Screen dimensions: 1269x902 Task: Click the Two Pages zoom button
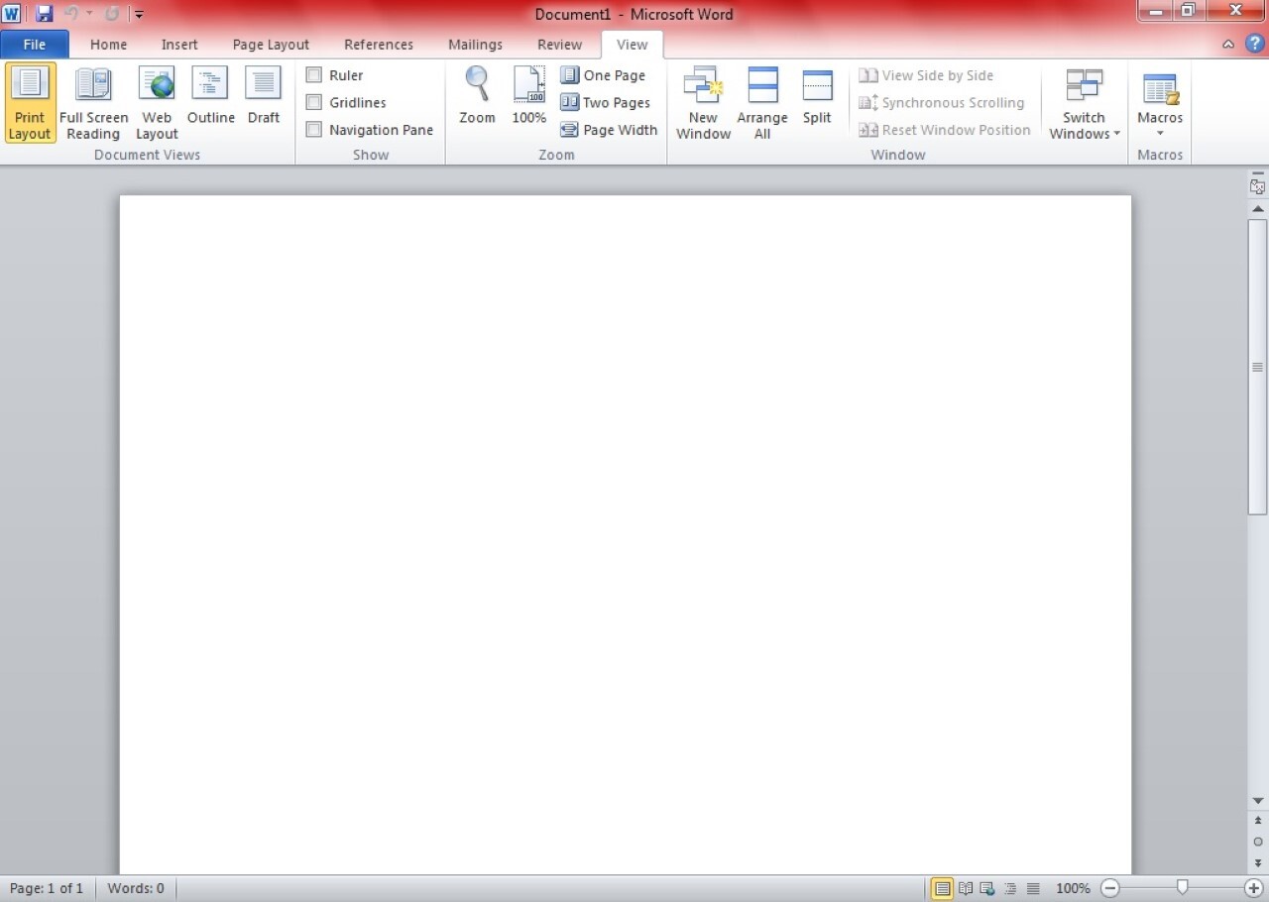(x=606, y=102)
